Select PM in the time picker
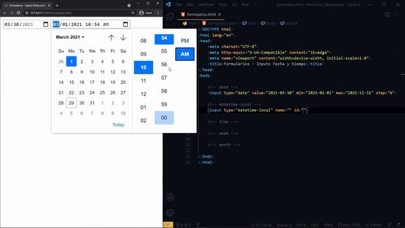Viewport: 405px width, 228px height. 185,41
